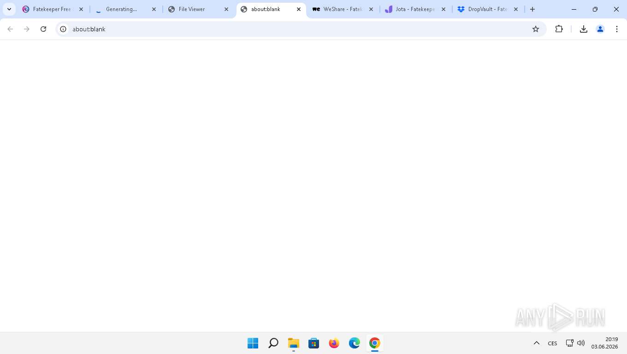Switch to the Jota - Fatekeeper tab

pos(410,9)
